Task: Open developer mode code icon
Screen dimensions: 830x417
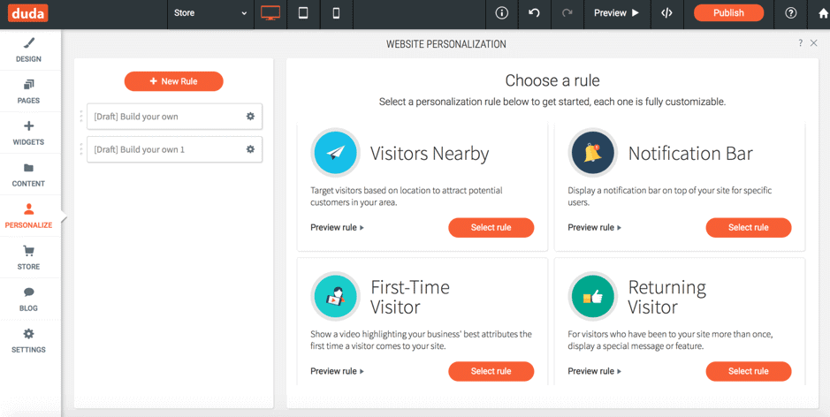Action: pos(666,13)
